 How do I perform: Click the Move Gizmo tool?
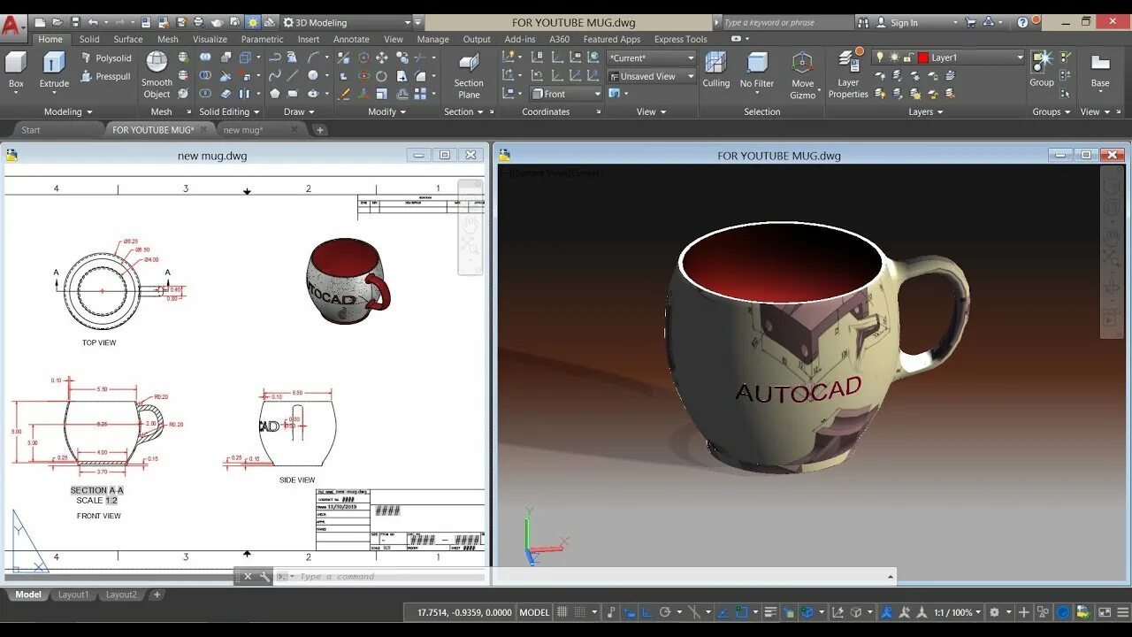point(802,74)
